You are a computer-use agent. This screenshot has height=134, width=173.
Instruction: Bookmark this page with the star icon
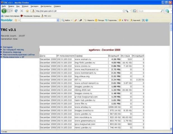coord(124,11)
